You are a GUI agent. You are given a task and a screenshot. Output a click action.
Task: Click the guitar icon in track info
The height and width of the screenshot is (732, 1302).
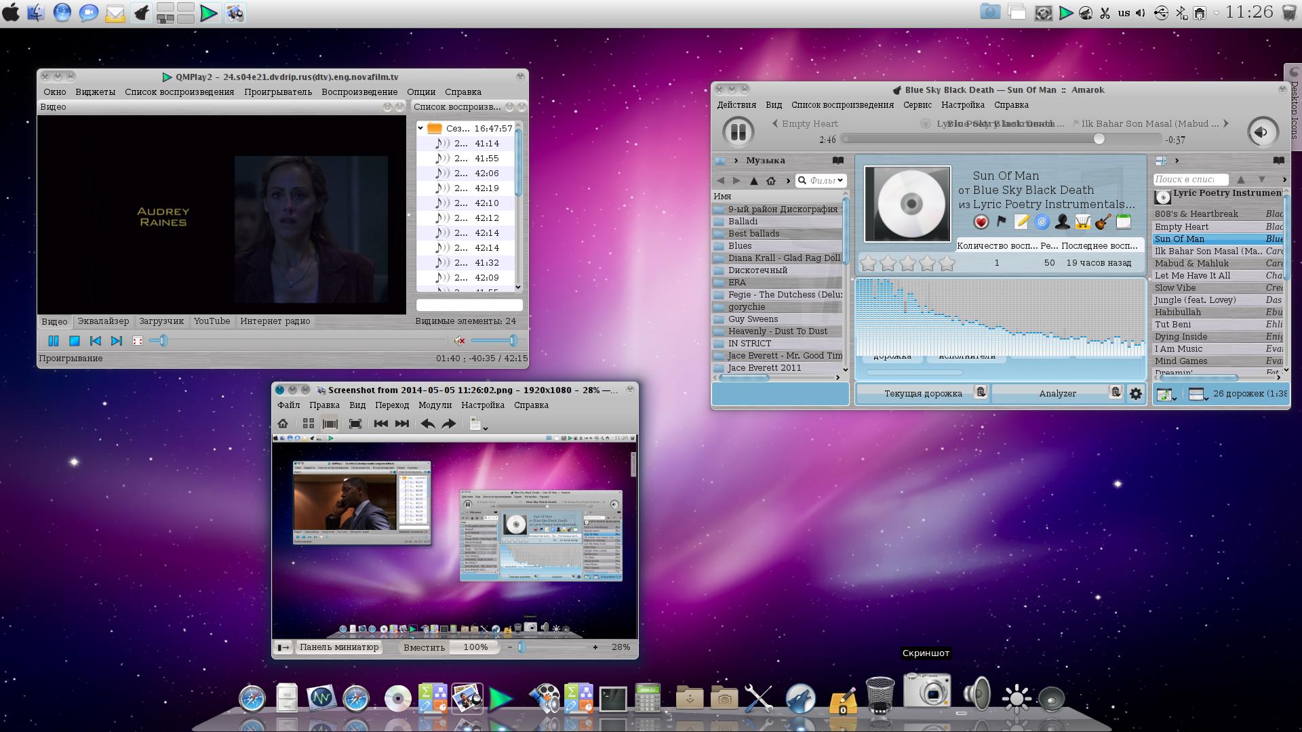(1103, 222)
